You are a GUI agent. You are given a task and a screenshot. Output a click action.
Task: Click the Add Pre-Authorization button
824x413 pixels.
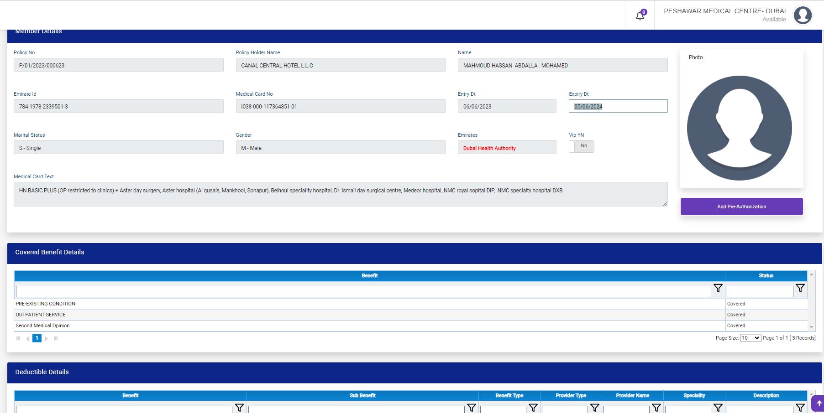point(741,206)
